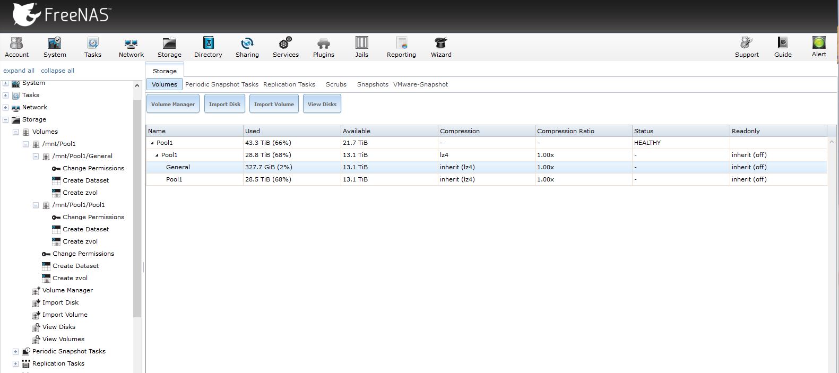The height and width of the screenshot is (373, 839).
Task: Select View Disks in the sidebar tree
Action: (x=54, y=327)
